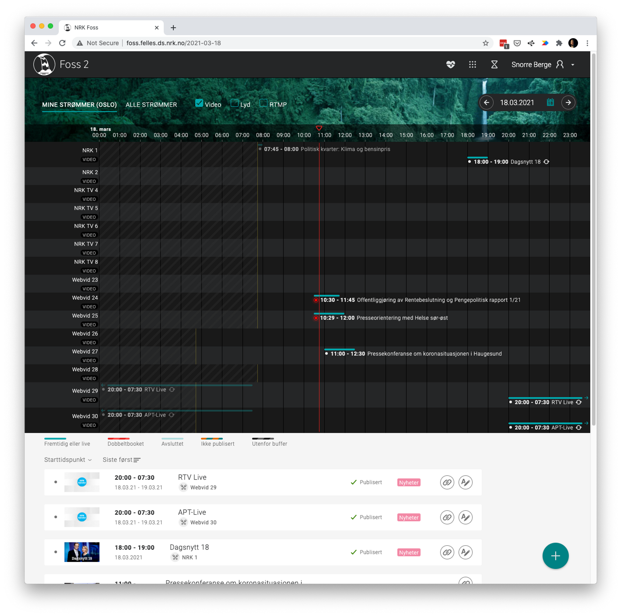
Task: Copy link for RTV Live stream
Action: (447, 482)
